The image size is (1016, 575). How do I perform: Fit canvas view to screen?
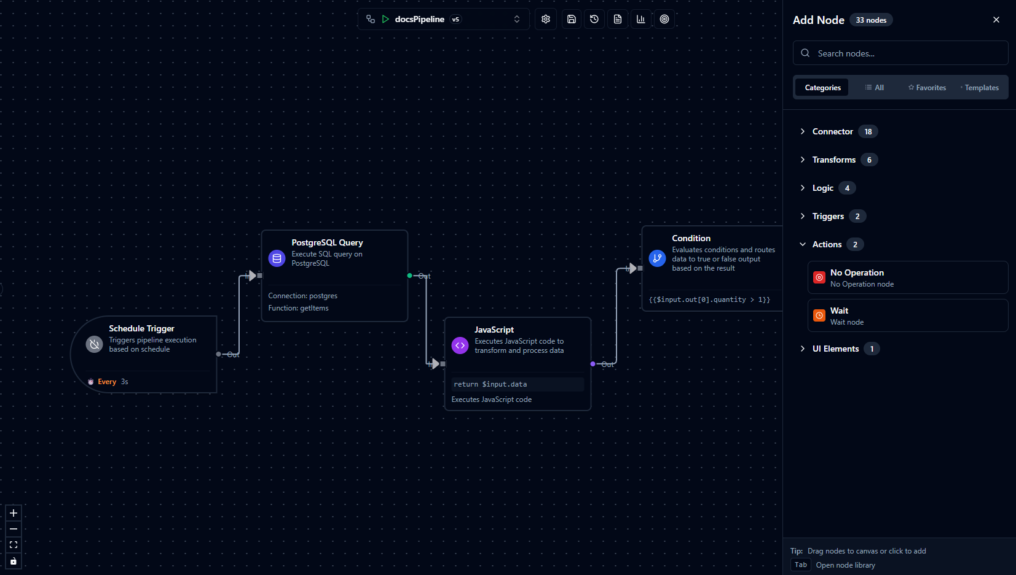click(x=14, y=545)
